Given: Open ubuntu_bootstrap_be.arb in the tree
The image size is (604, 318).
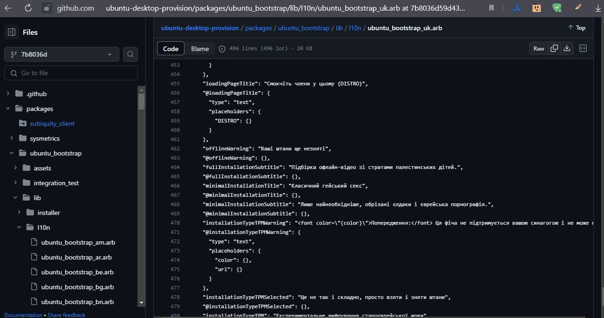Looking at the screenshot, I should 77,272.
